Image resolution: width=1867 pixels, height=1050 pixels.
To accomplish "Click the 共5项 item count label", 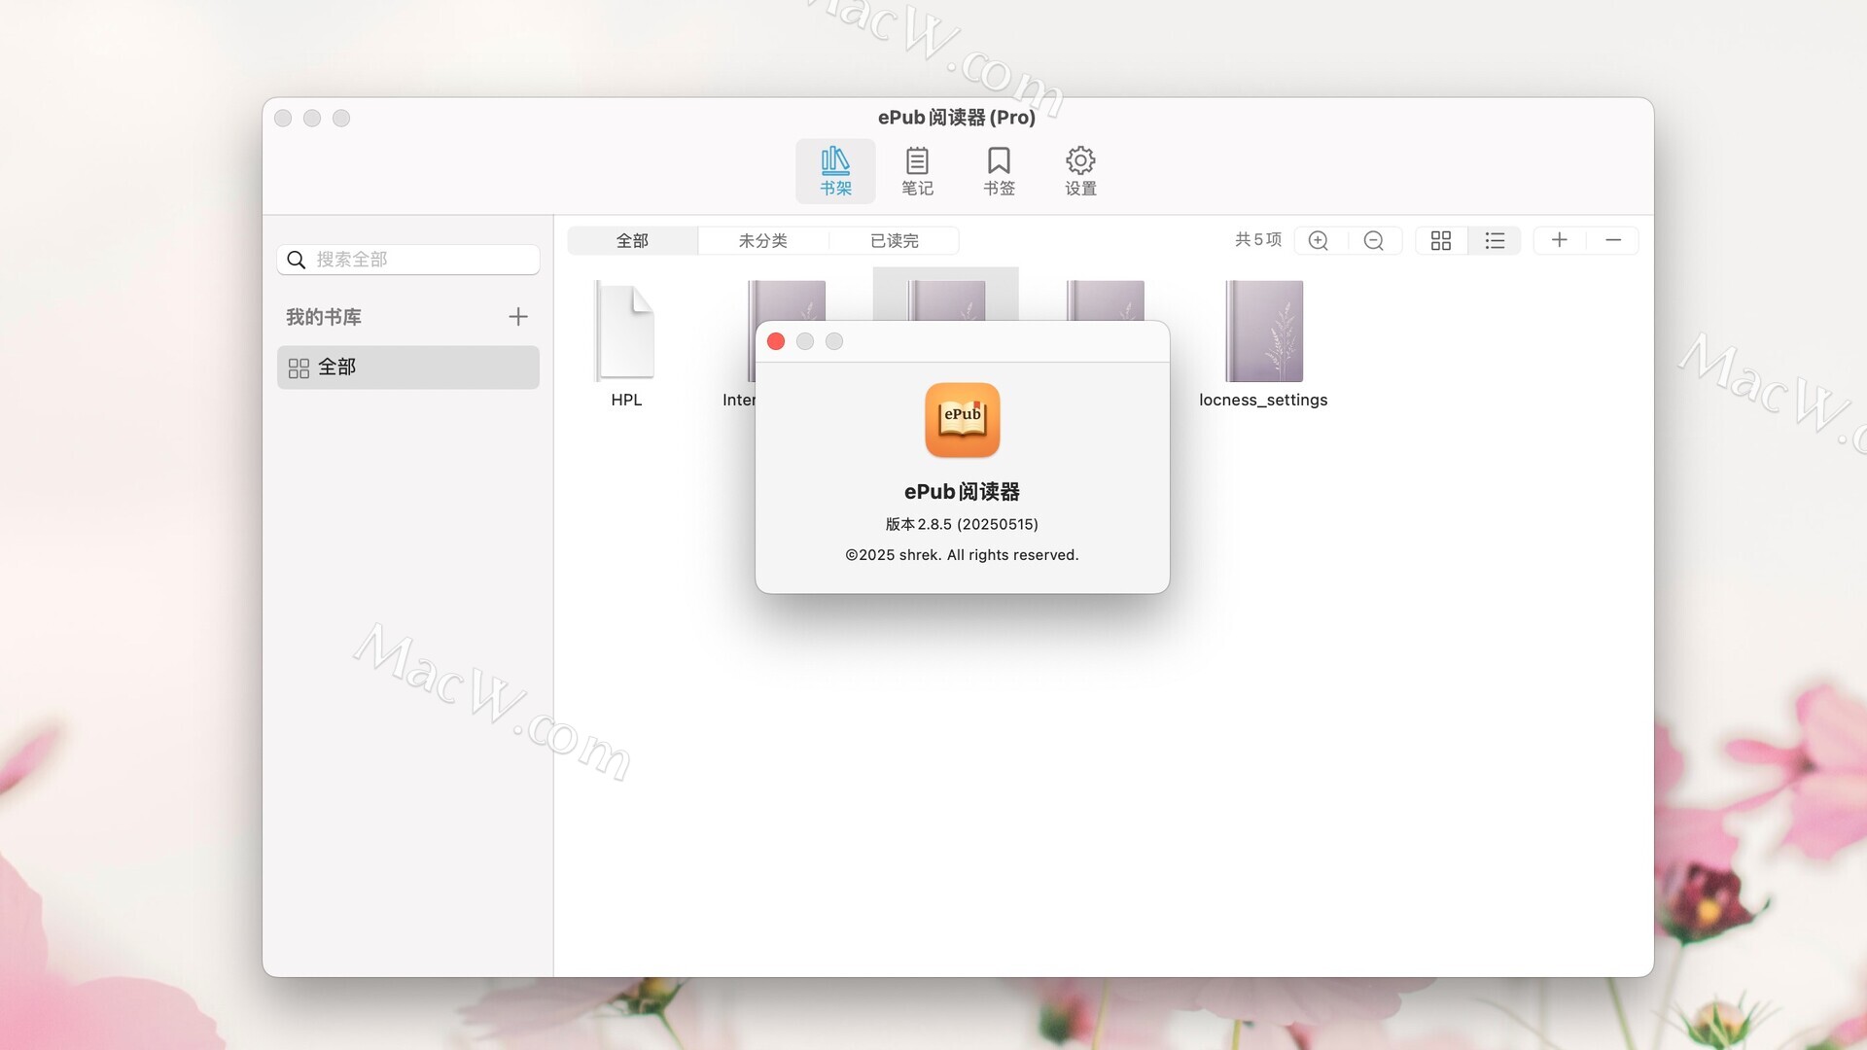I will click(x=1258, y=240).
